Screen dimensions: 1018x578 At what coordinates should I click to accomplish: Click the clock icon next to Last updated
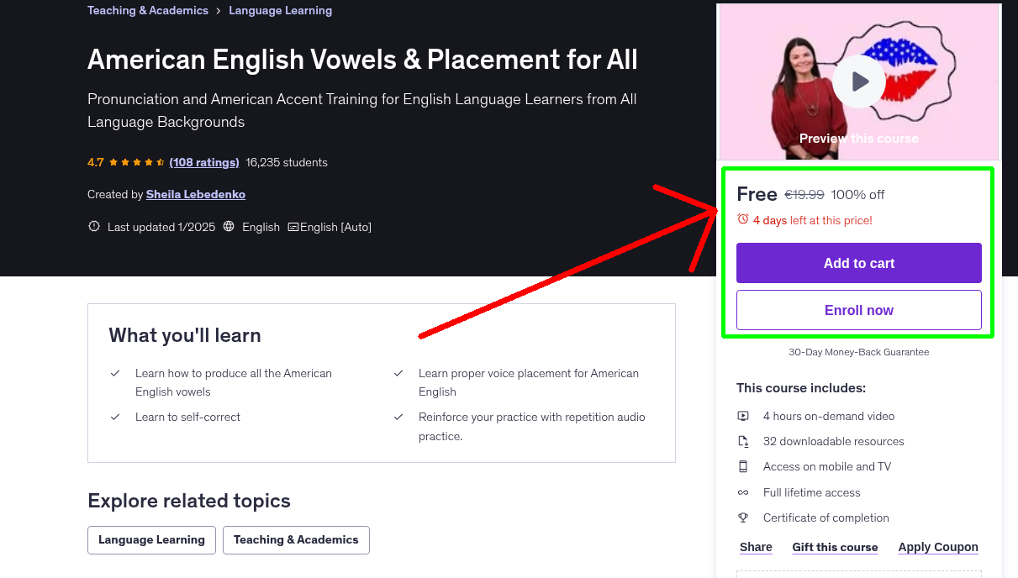click(94, 227)
